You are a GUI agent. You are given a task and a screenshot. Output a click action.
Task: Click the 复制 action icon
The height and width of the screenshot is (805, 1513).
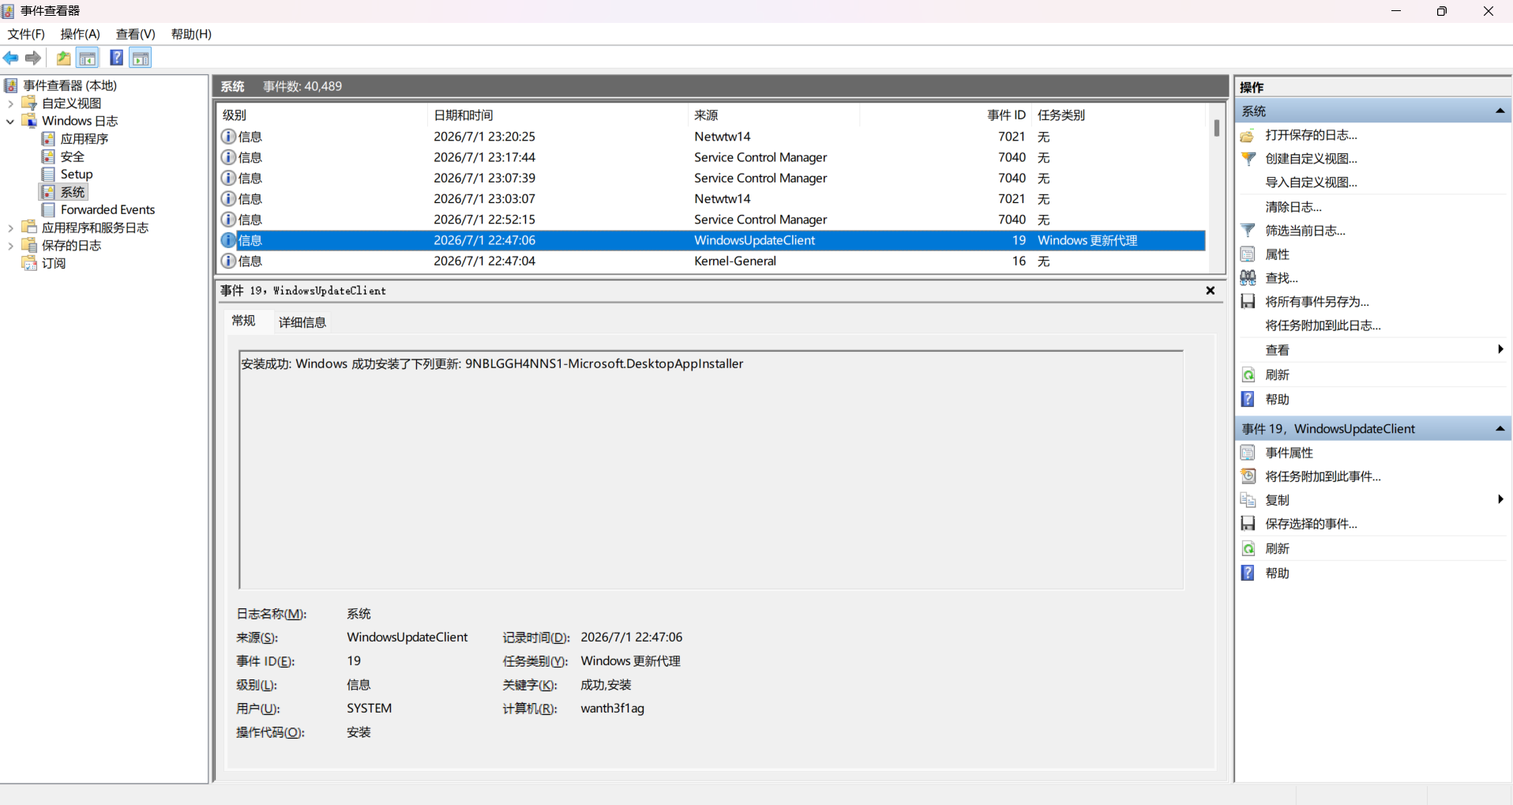(x=1248, y=500)
